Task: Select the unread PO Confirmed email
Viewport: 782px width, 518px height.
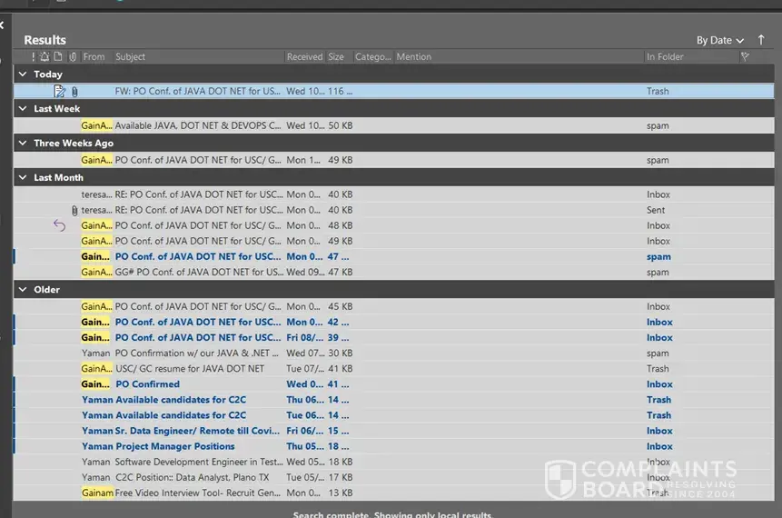Action: [x=147, y=384]
